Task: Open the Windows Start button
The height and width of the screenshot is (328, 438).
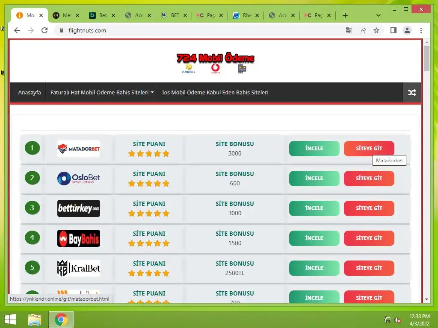Action: click(x=10, y=319)
